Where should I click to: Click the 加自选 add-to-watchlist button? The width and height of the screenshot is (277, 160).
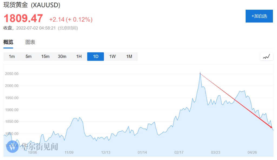point(259,16)
